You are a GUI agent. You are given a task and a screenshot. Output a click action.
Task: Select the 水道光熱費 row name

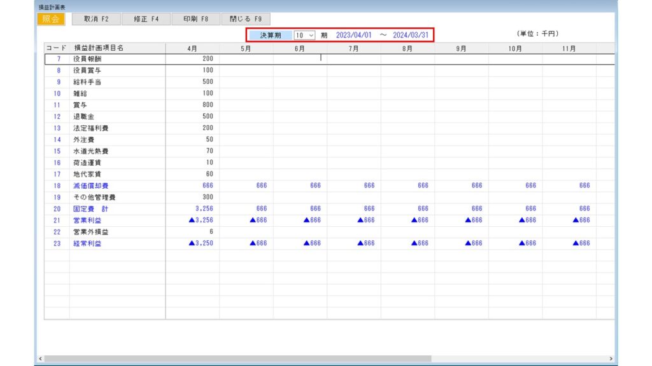(90, 151)
